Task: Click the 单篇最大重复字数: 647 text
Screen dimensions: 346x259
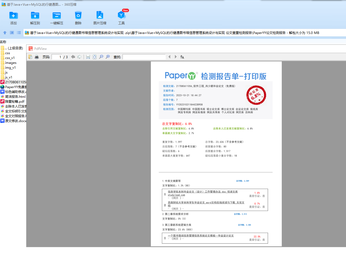Action: 176,156
